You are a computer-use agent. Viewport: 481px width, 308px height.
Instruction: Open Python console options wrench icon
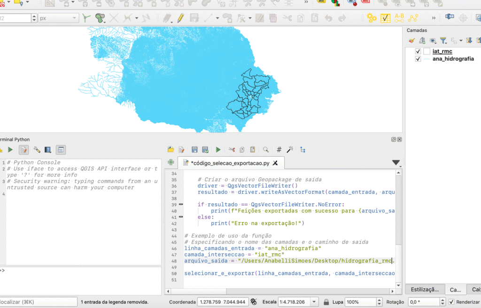(37, 150)
